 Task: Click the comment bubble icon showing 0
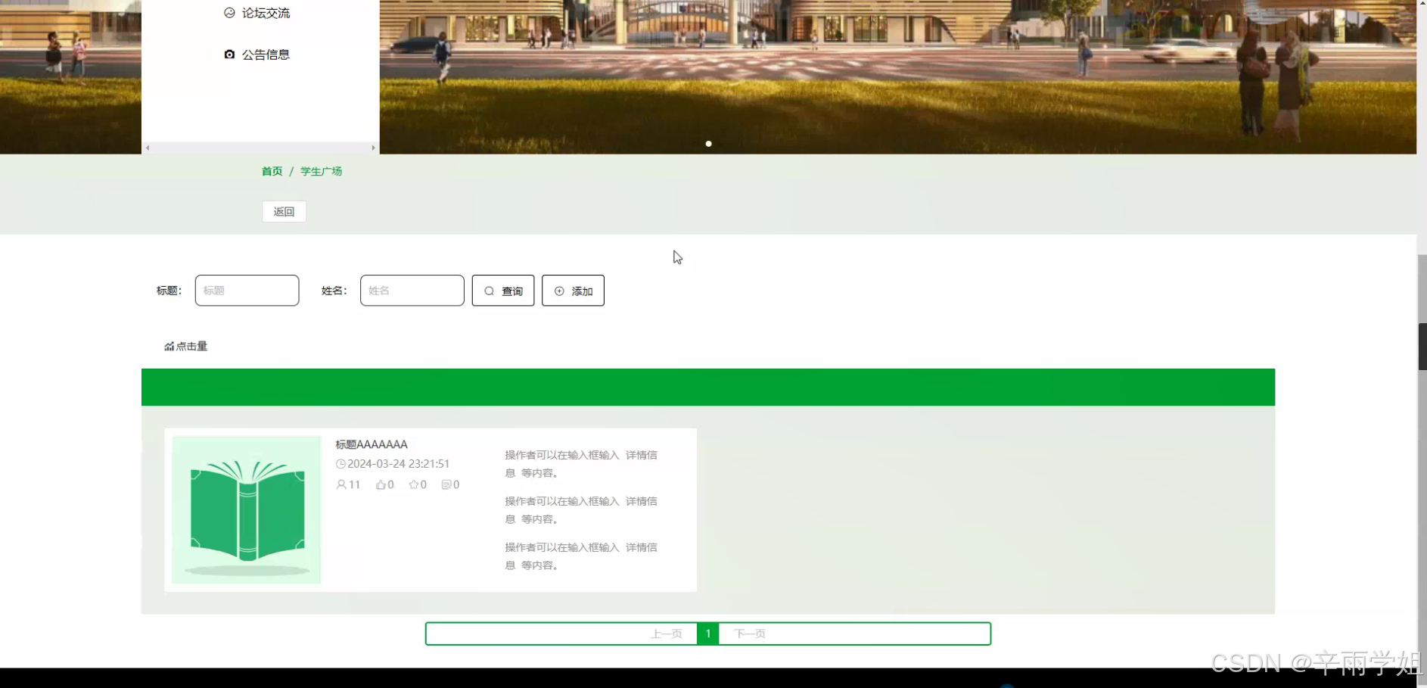coord(446,484)
